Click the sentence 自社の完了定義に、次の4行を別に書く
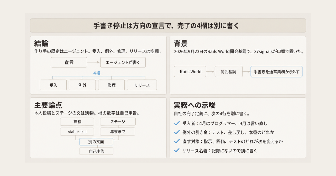Viewport: 336px width, 176px height. (212, 113)
